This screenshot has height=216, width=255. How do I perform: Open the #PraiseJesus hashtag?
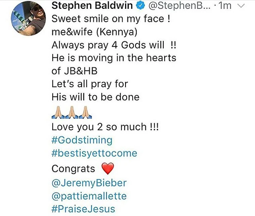(83, 209)
